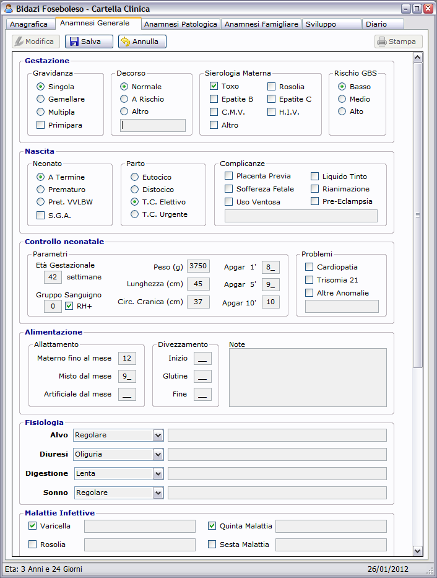Click the Materno fino al mese field
The width and height of the screenshot is (437, 578).
coord(127,358)
